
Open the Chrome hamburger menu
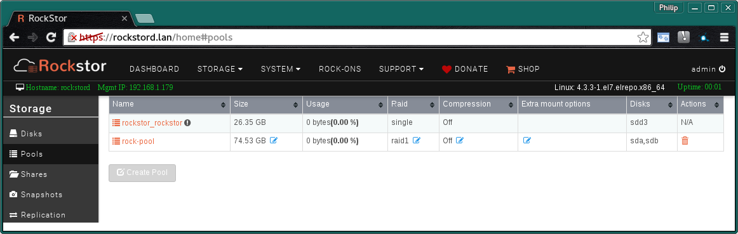[725, 37]
